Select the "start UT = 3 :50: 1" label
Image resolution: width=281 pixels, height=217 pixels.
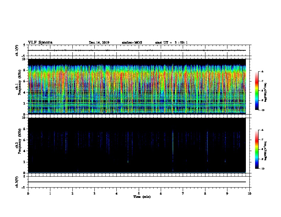click(171, 43)
